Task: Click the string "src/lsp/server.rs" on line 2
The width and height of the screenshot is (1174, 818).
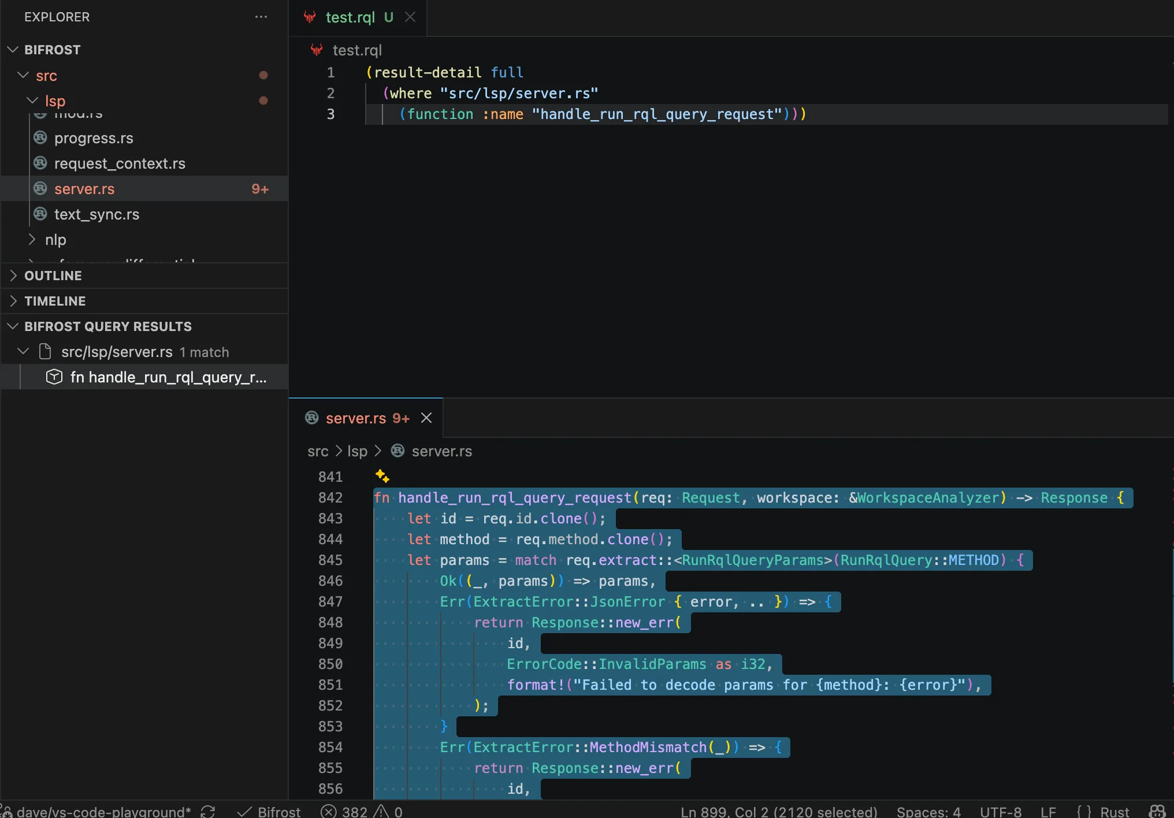Action: coord(519,93)
